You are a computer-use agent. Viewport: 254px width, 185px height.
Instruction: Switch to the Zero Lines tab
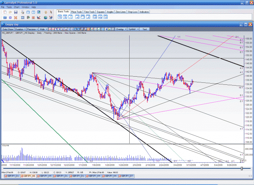[x=121, y=12]
